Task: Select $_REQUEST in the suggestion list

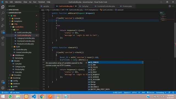Action: coord(116,75)
